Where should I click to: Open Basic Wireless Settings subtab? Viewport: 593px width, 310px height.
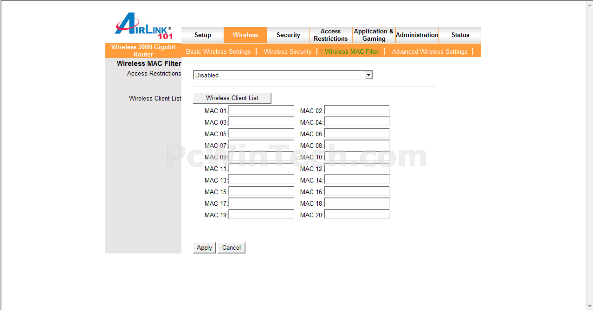point(219,51)
